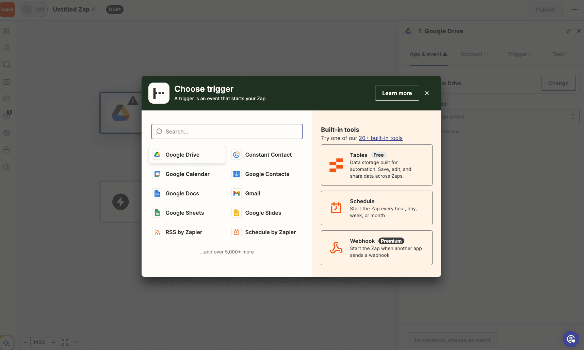This screenshot has height=350, width=584.
Task: Select Gmail from the trigger app list
Action: tap(253, 193)
